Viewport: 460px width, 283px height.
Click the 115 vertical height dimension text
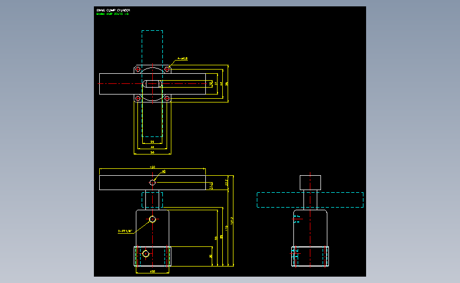[227, 228]
